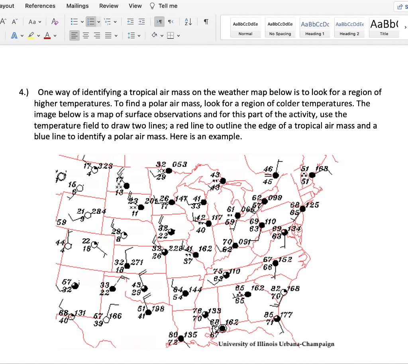Screen dimensions: 408x364
Task: Apply the Title style
Action: (384, 28)
